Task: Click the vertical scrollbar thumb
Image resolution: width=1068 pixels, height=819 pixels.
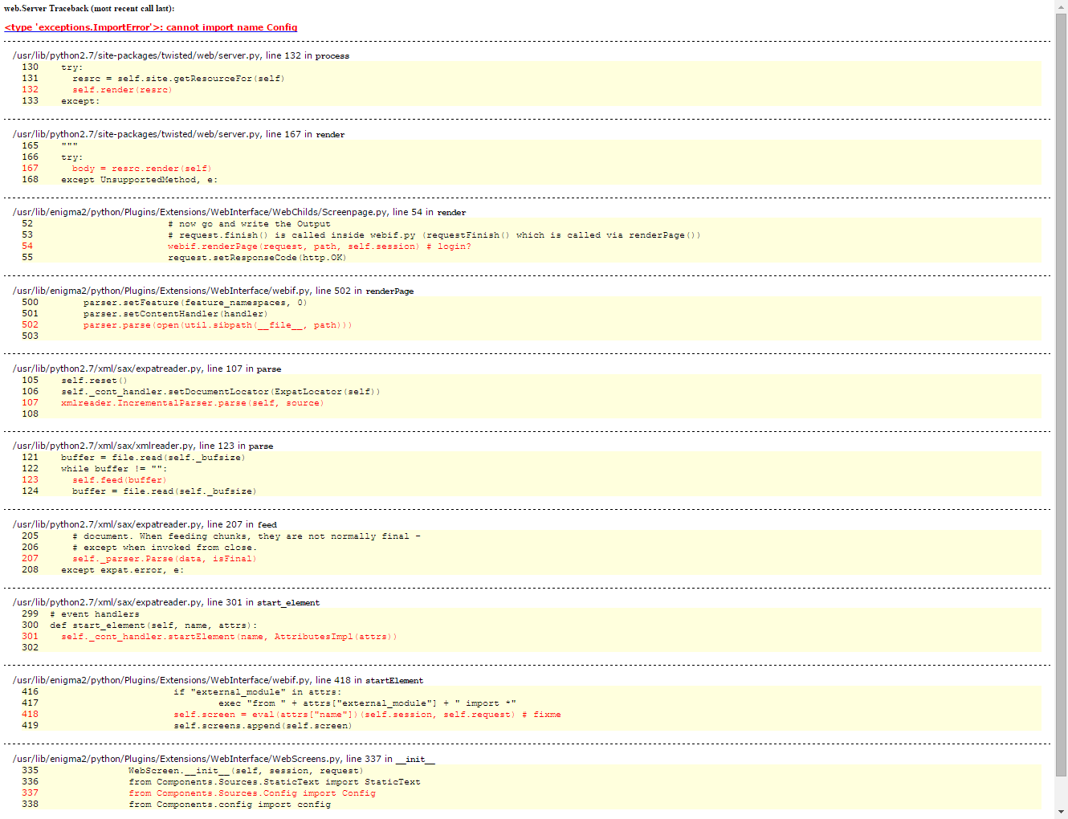Action: (1061, 393)
